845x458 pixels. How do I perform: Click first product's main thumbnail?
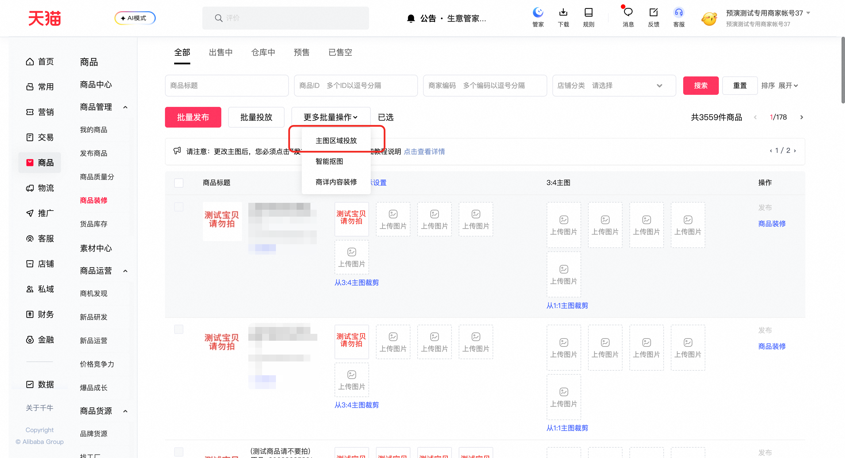(x=222, y=221)
